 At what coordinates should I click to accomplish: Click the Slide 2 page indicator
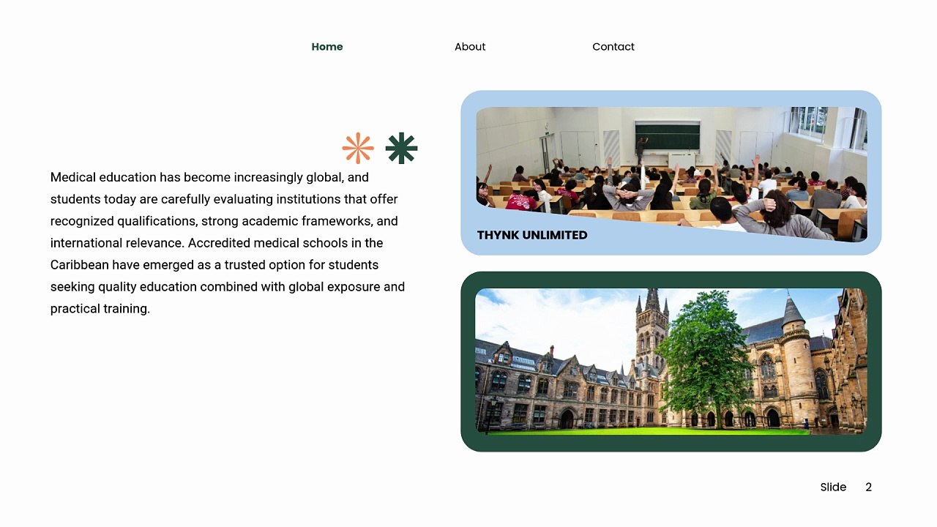(846, 487)
